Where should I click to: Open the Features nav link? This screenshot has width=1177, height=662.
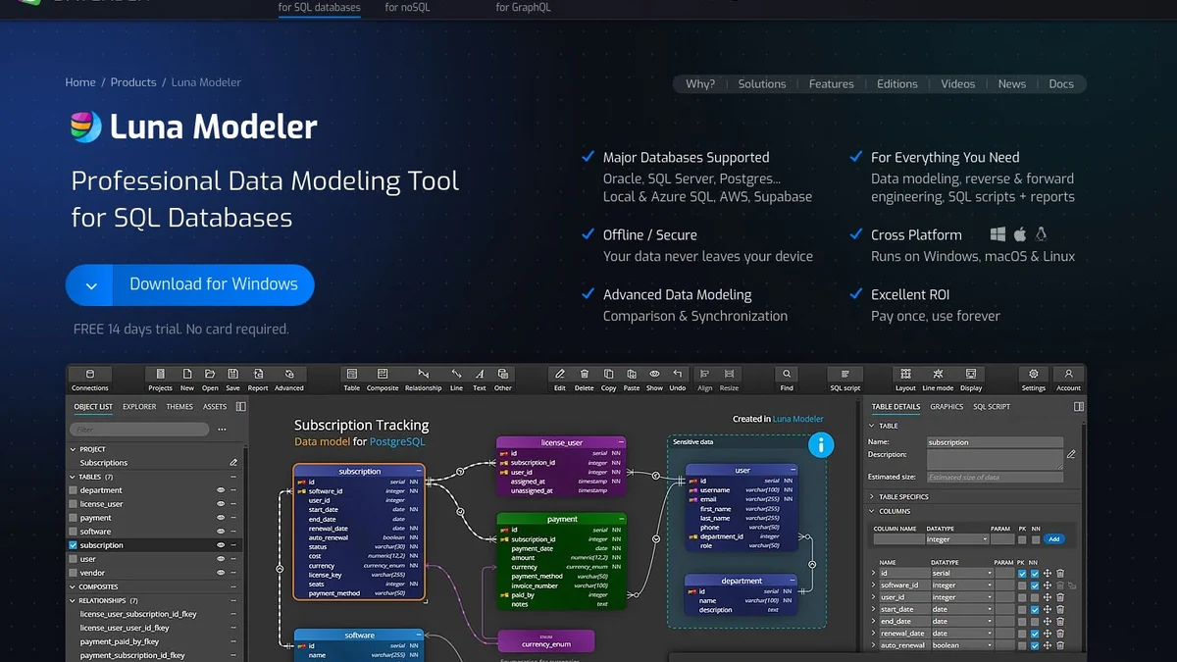(831, 84)
